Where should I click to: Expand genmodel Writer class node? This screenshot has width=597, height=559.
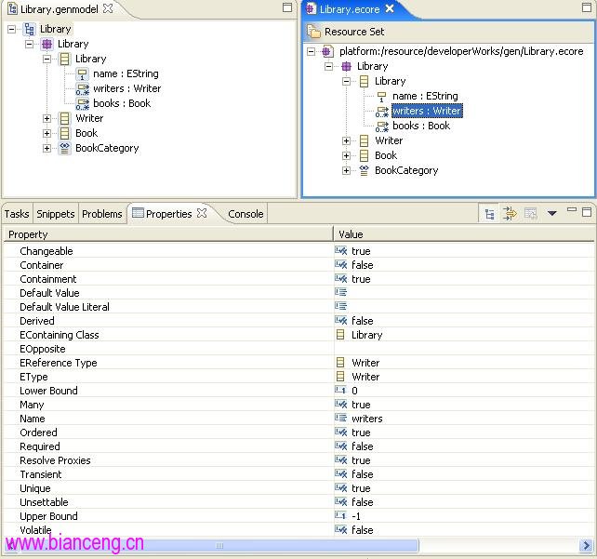coord(46,118)
